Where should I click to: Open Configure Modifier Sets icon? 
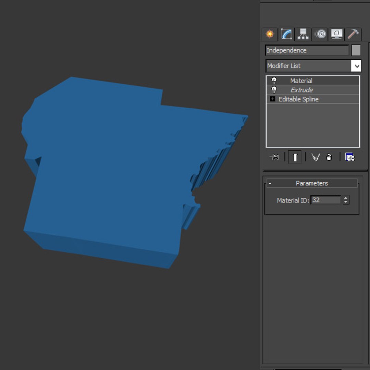coord(350,157)
